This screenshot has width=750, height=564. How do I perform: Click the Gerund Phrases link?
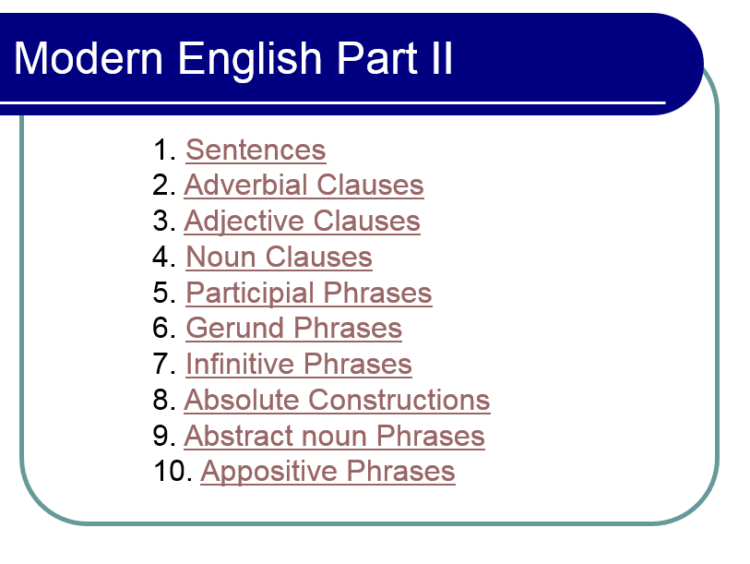(x=293, y=329)
